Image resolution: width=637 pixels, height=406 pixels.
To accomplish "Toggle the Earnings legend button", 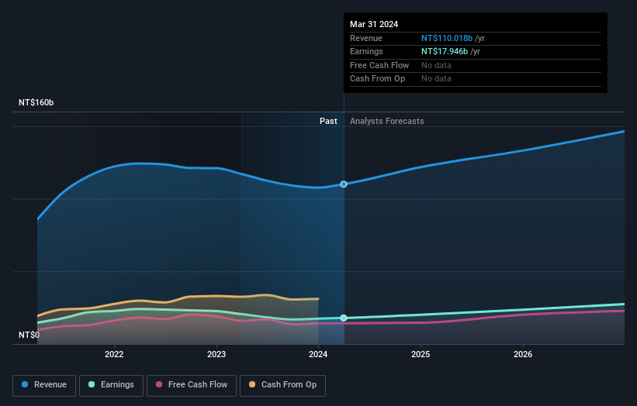I will point(111,385).
